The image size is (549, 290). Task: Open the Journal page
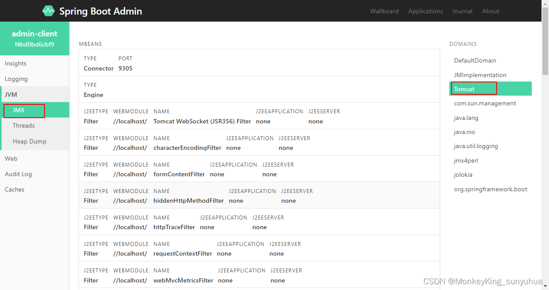click(x=462, y=11)
